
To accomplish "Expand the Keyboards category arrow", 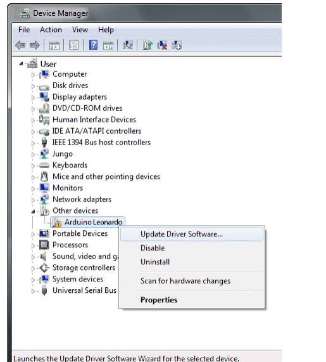I will 33,165.
